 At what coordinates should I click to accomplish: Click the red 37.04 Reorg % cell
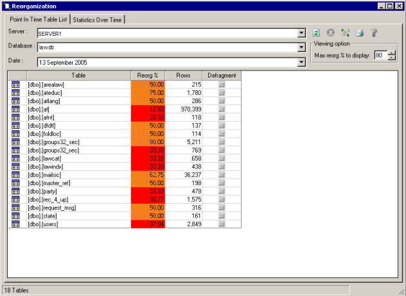[x=148, y=224]
